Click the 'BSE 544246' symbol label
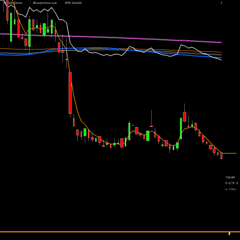 click(x=73, y=3)
